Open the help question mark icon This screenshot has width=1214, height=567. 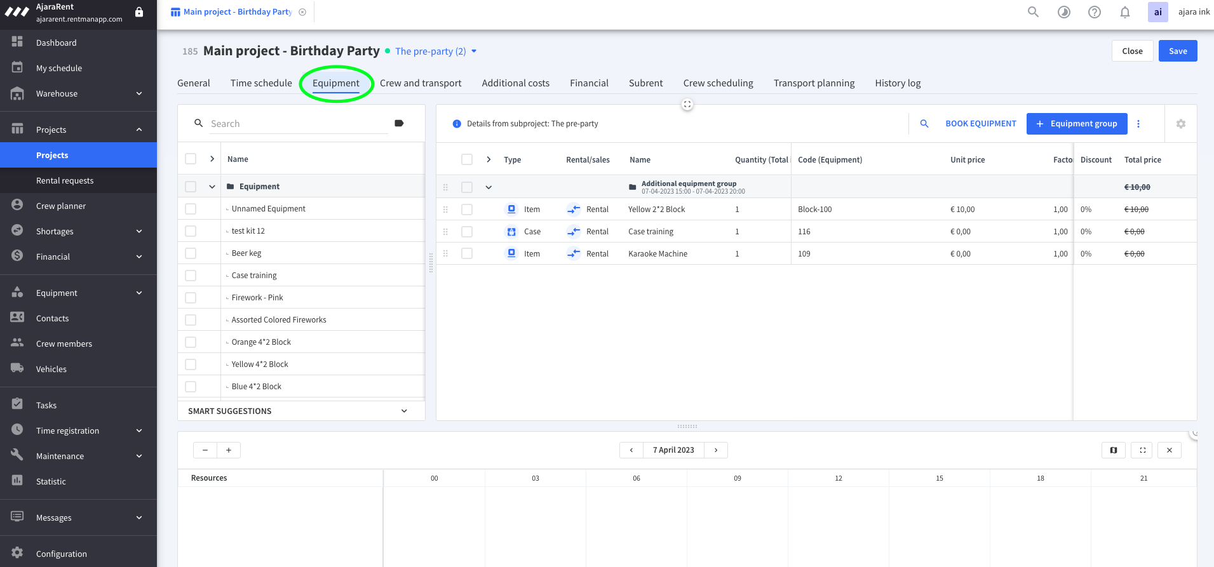(1094, 12)
